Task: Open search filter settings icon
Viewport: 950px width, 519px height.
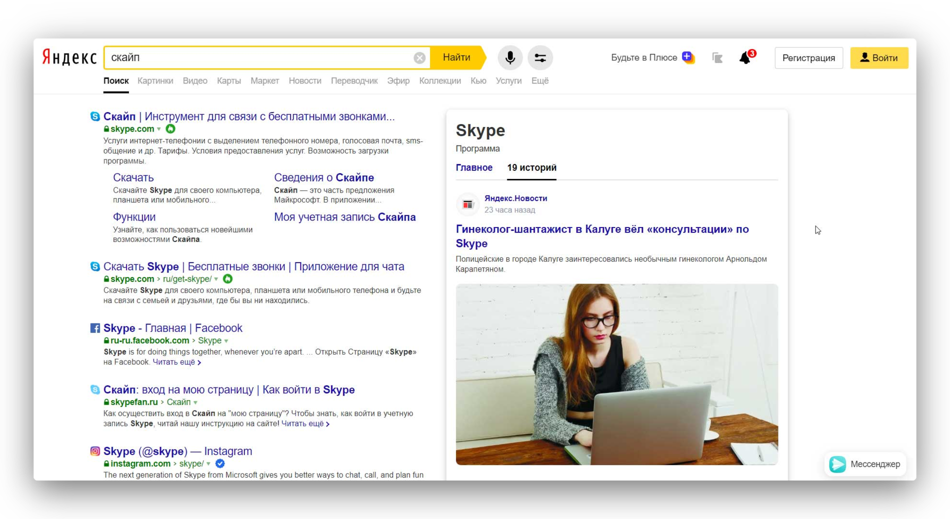Action: click(x=540, y=58)
